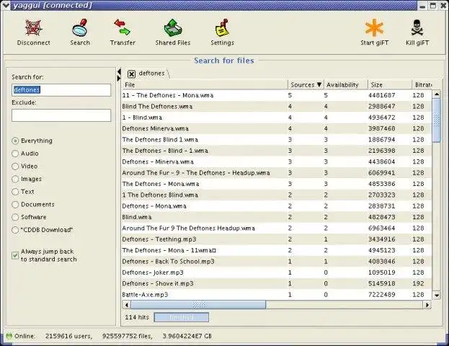The width and height of the screenshot is (449, 346).
Task: Select the Audio radio button
Action: 15,154
